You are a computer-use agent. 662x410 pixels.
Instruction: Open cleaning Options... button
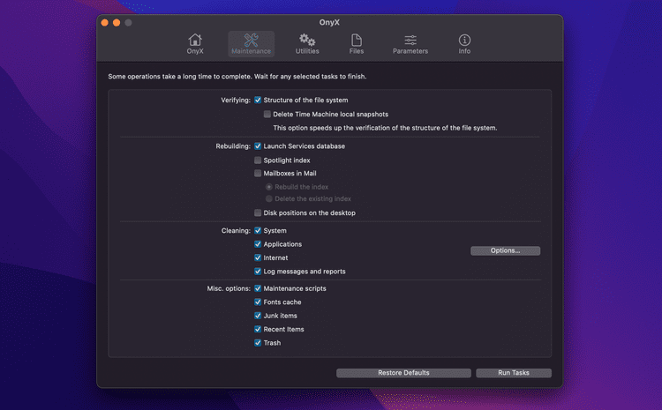[505, 250]
